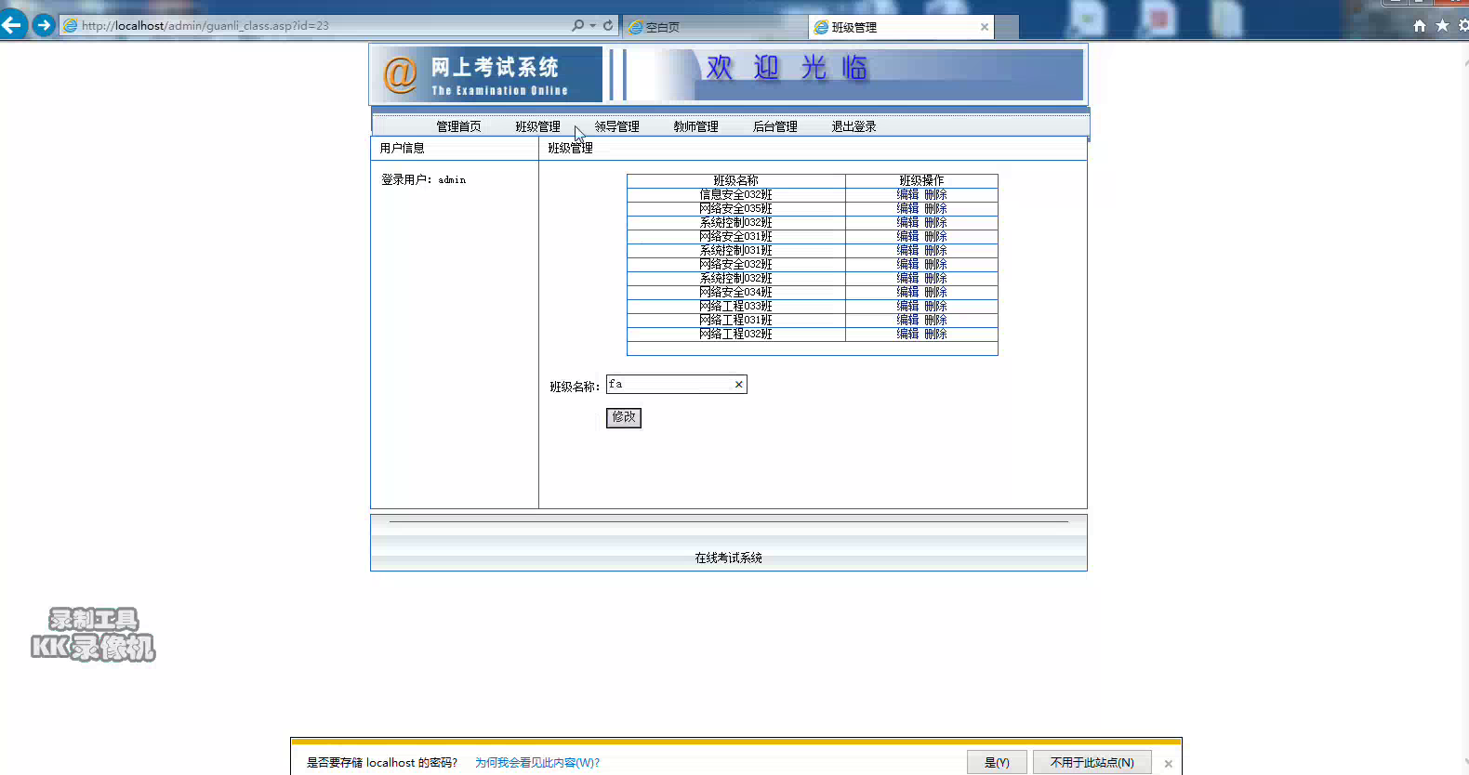Click 编辑 for 网络工程031班
1469x775 pixels.
point(907,320)
